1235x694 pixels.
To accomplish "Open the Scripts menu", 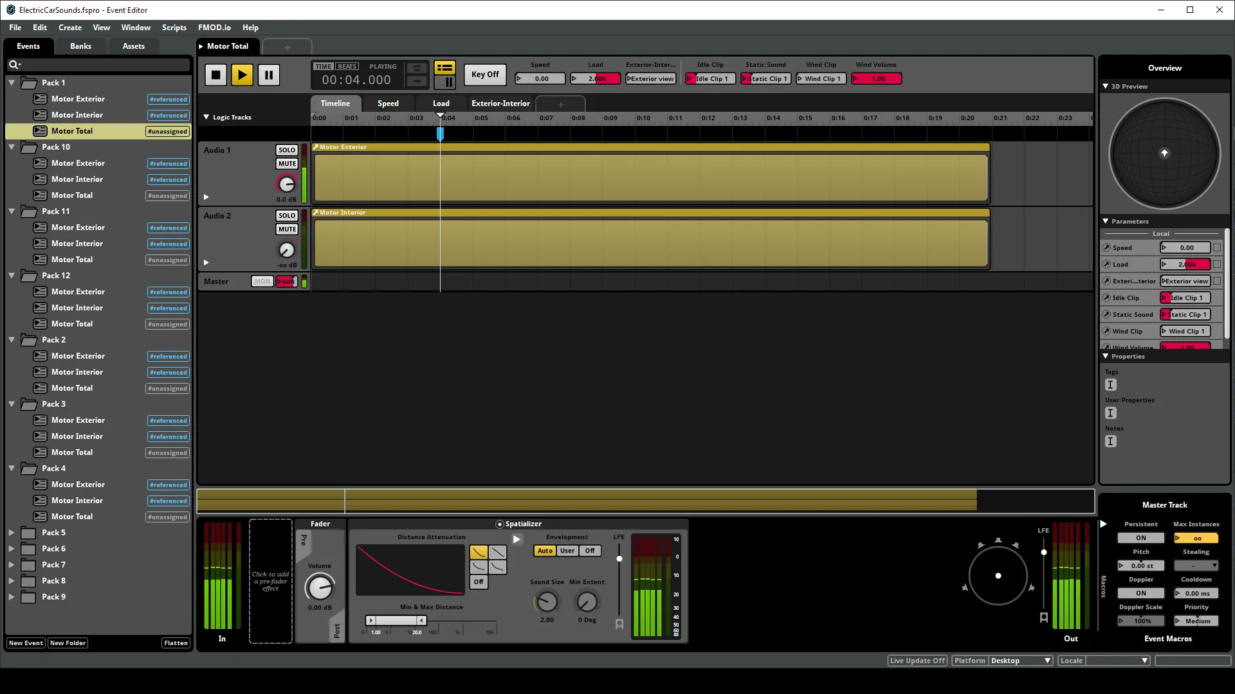I will tap(174, 28).
